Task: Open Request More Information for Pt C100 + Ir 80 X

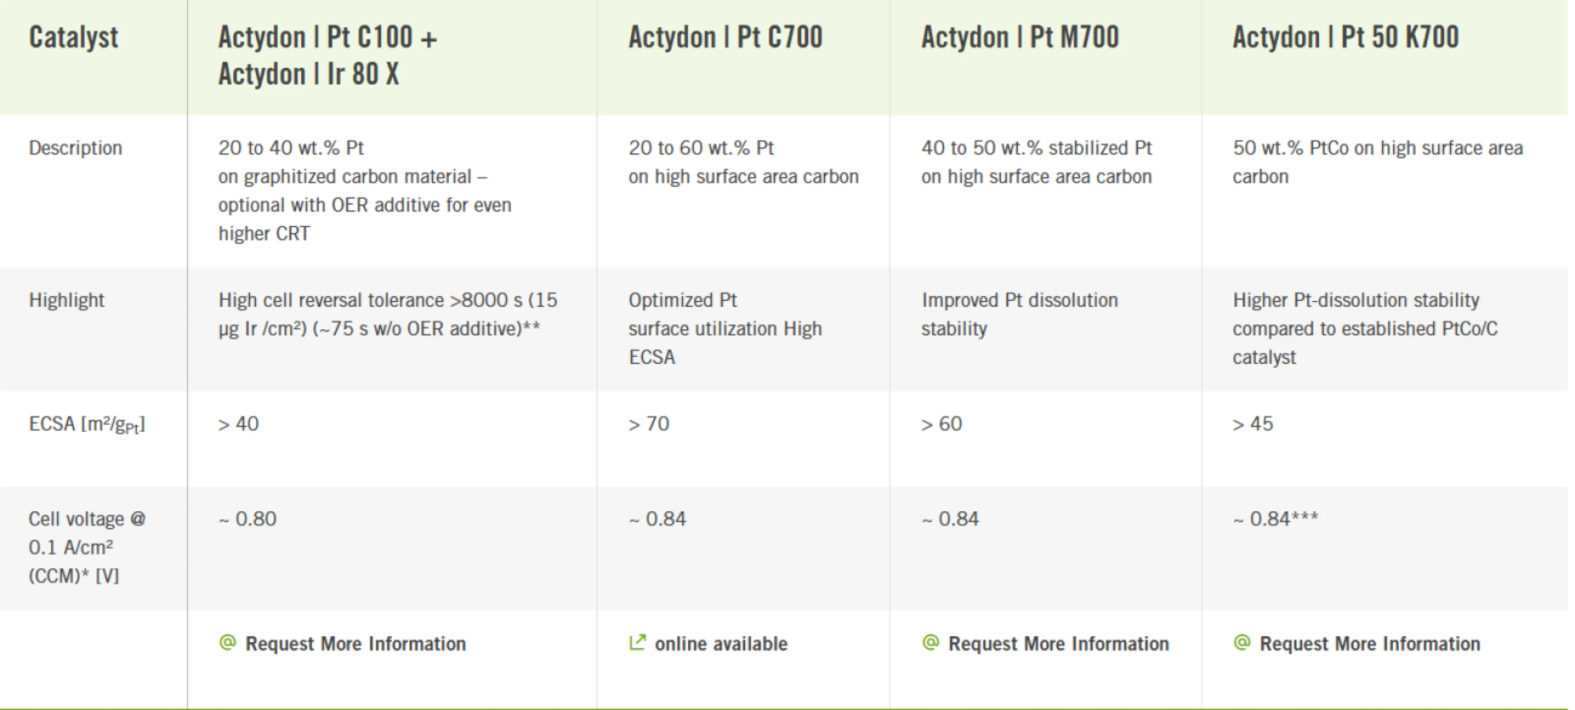Action: 355,644
